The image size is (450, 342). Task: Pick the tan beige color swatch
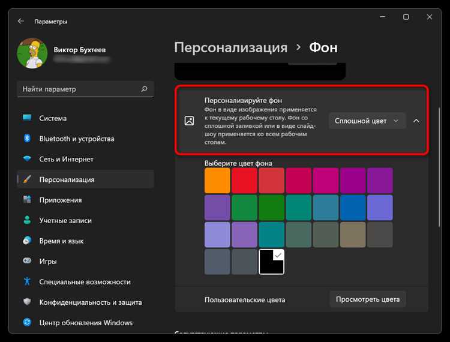(353, 235)
